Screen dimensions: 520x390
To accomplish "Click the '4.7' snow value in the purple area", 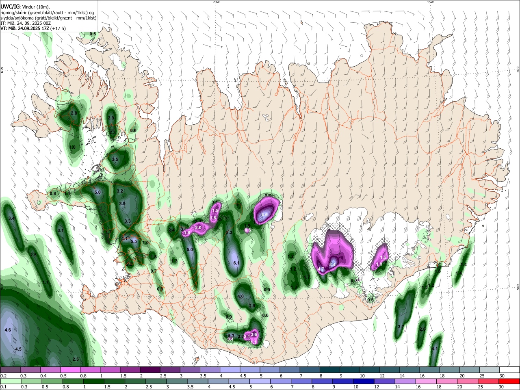I will (321, 269).
